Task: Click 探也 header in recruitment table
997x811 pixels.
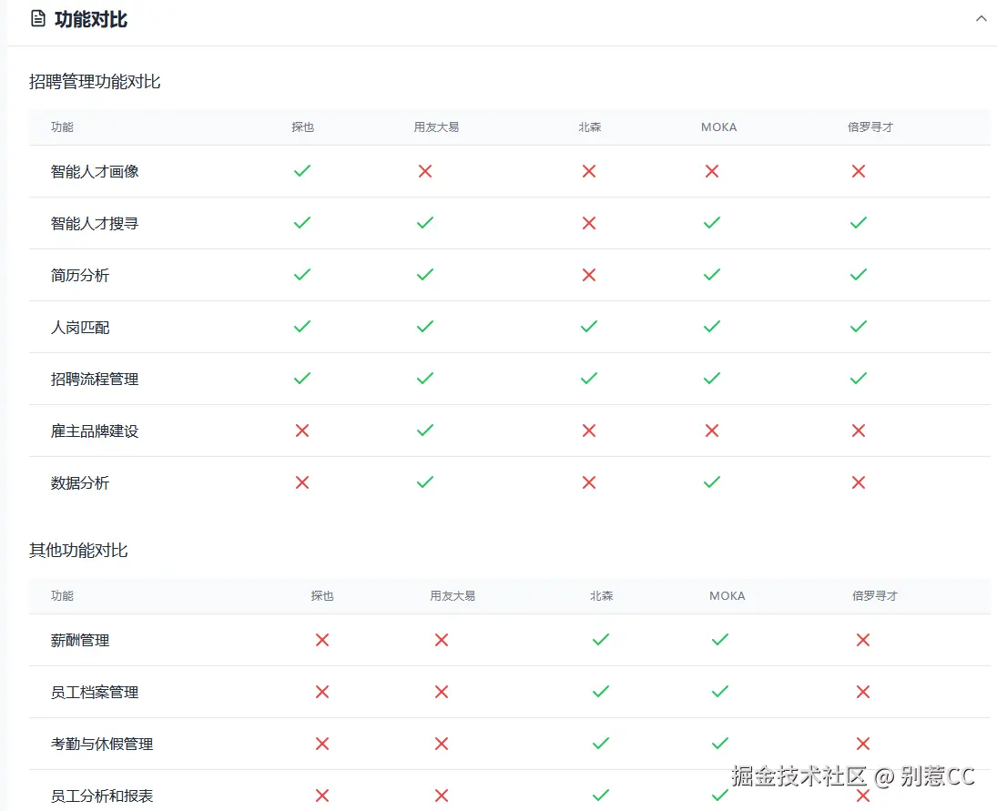Action: pos(302,127)
